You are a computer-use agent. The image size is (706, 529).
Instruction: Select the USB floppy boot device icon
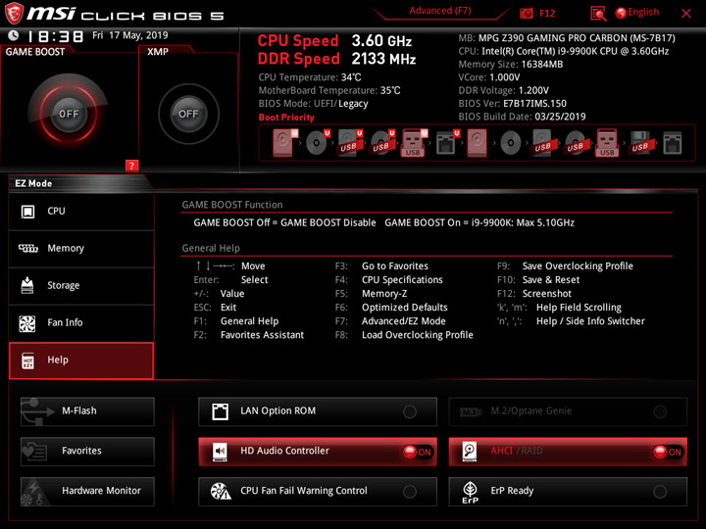click(640, 143)
